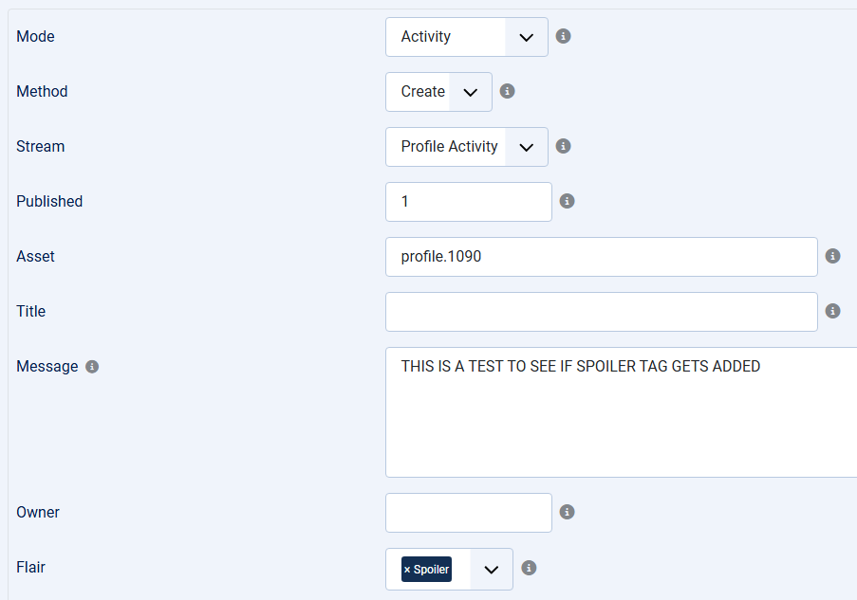Viewport: 857px width, 600px height.
Task: Click the info icon beside Method dropdown
Action: click(x=507, y=92)
